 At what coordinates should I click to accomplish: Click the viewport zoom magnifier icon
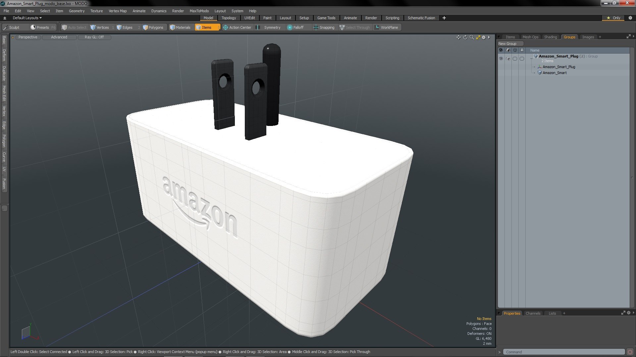tap(472, 37)
